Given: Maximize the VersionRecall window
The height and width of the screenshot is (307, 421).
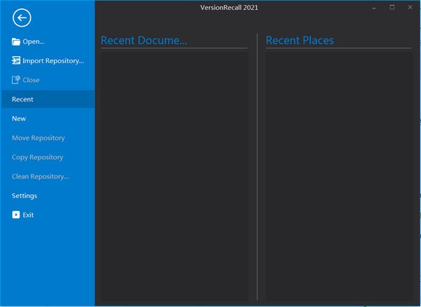Looking at the screenshot, I should pos(392,7).
